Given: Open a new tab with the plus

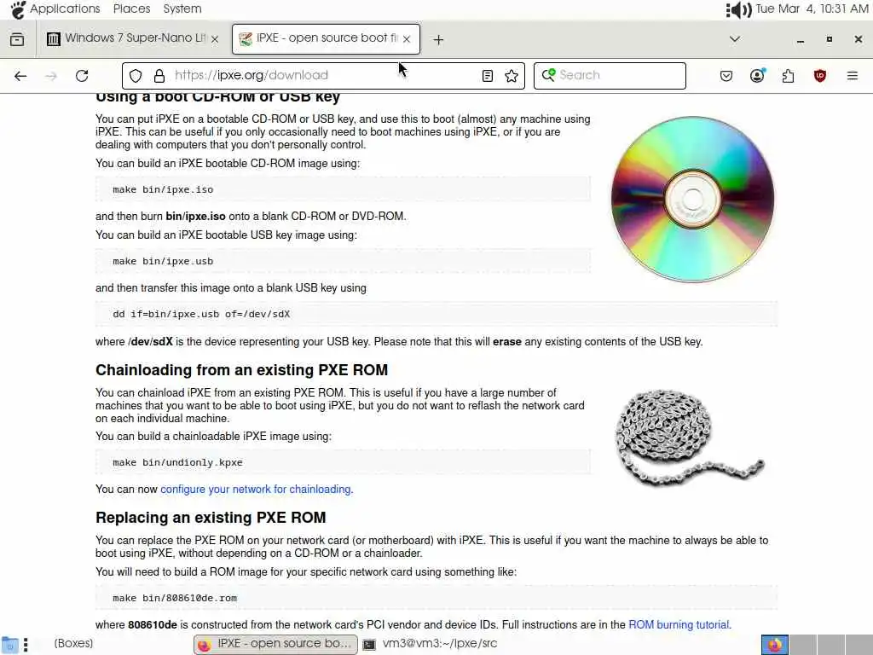Looking at the screenshot, I should click(439, 39).
